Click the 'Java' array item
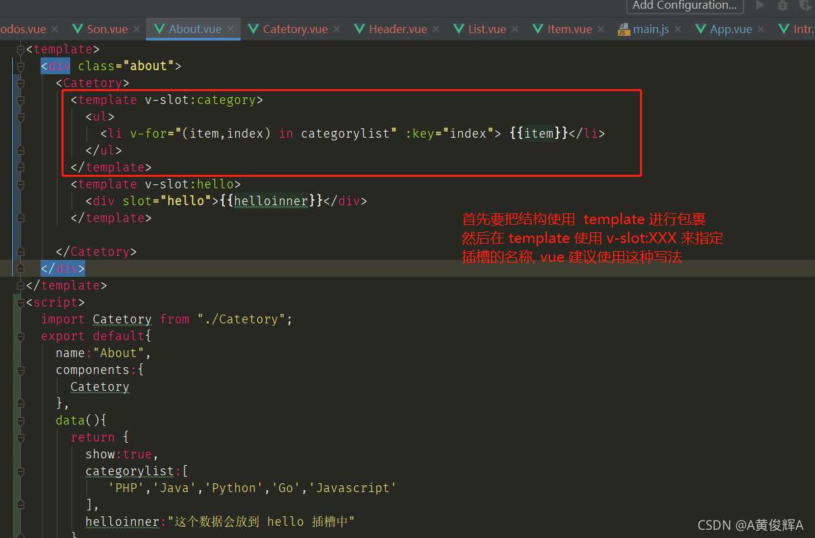The height and width of the screenshot is (538, 815). (x=174, y=488)
